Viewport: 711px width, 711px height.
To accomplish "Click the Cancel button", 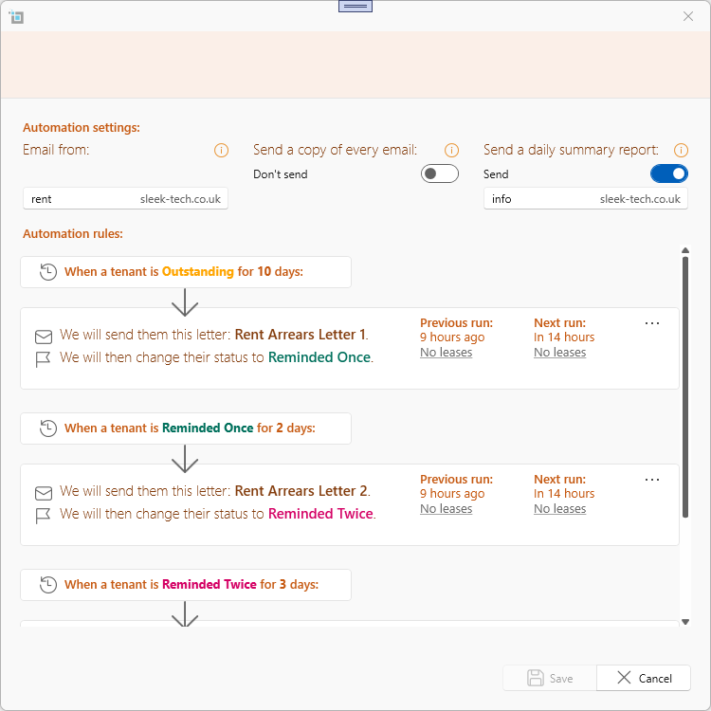I will [x=644, y=678].
